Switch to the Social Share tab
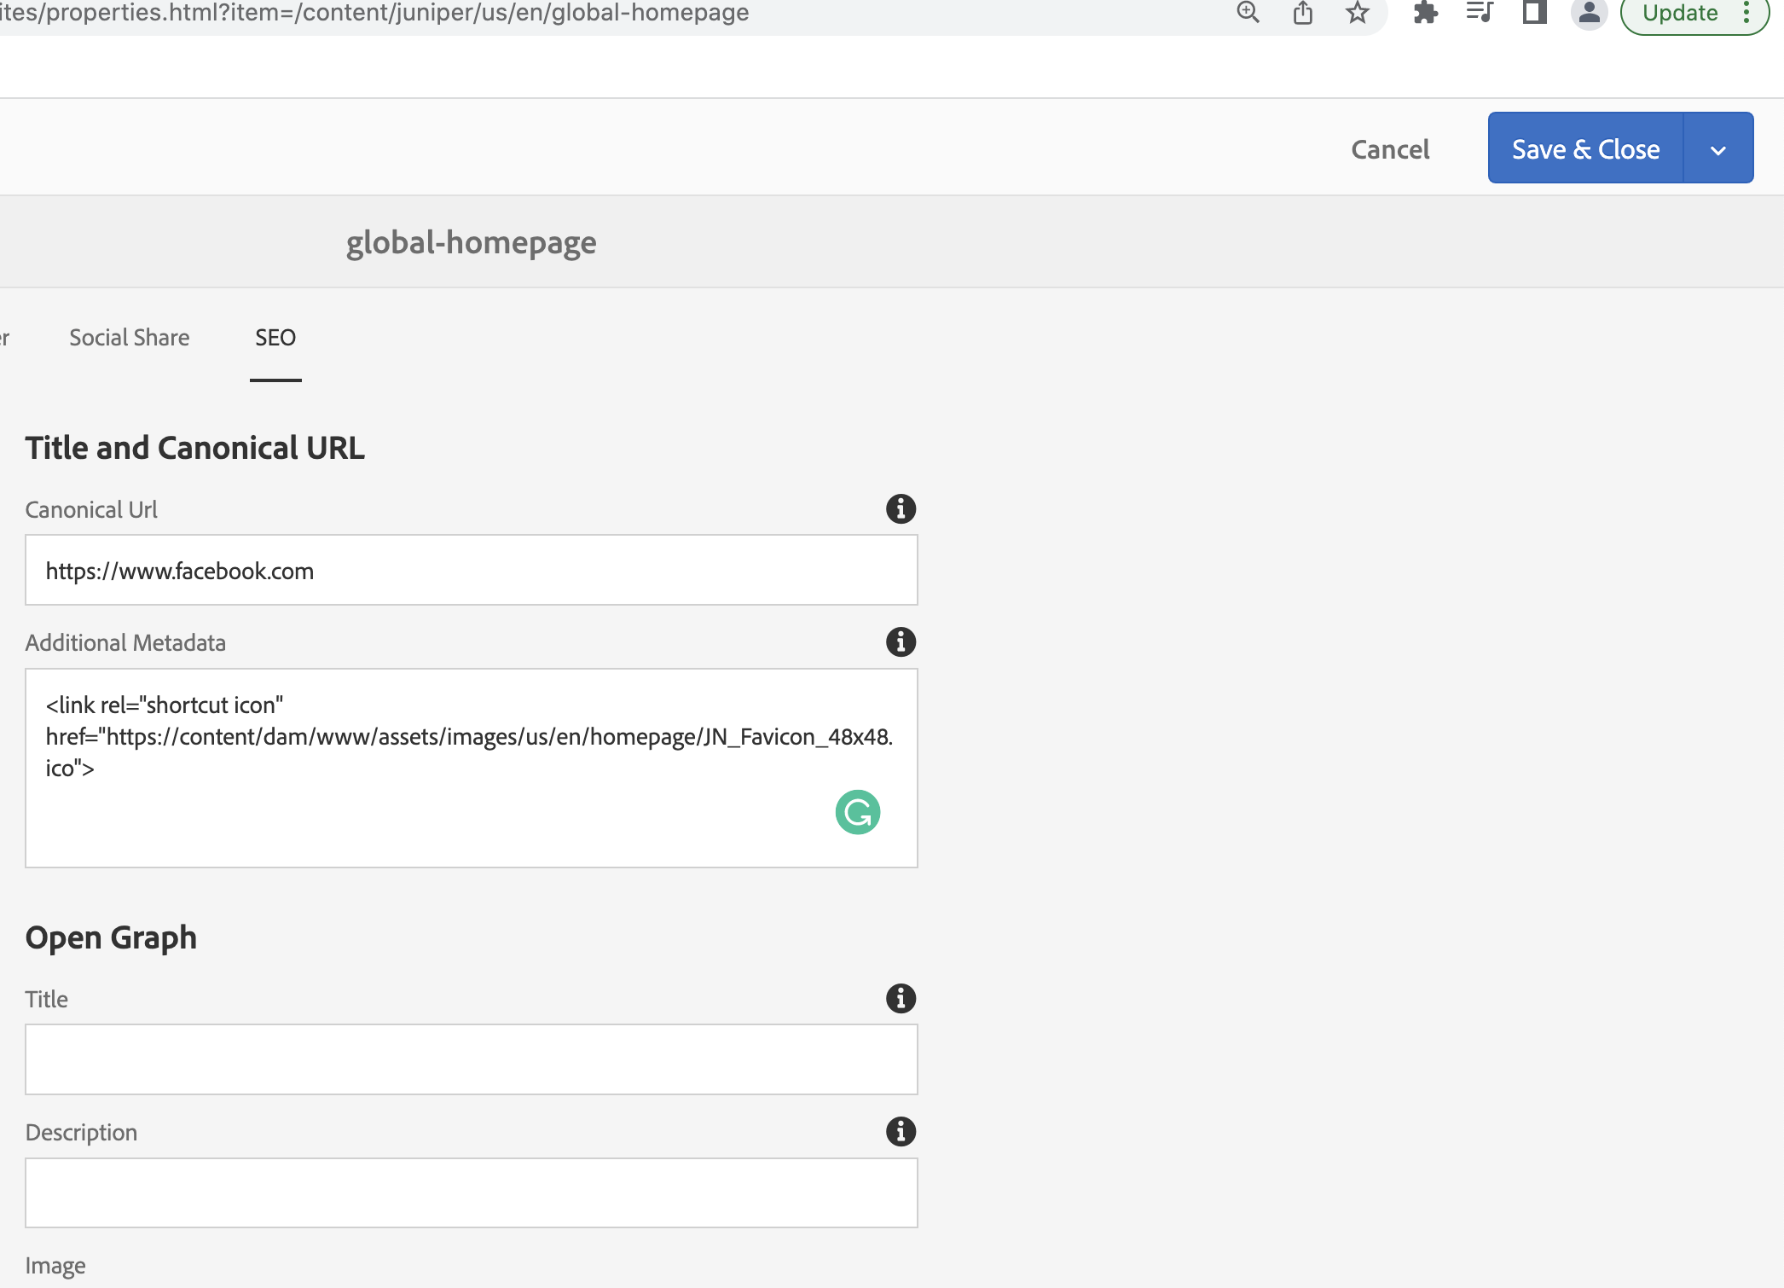 click(x=129, y=337)
